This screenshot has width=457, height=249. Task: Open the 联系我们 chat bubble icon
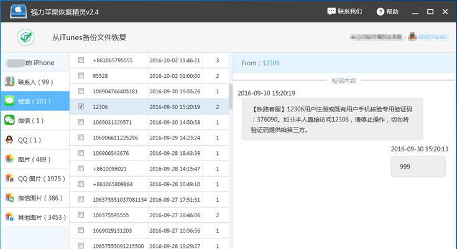coord(331,11)
